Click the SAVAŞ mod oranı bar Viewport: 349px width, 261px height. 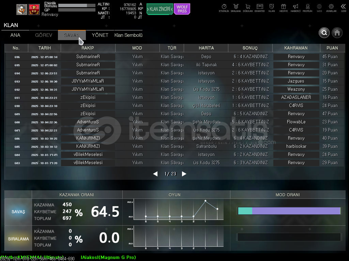click(289, 211)
